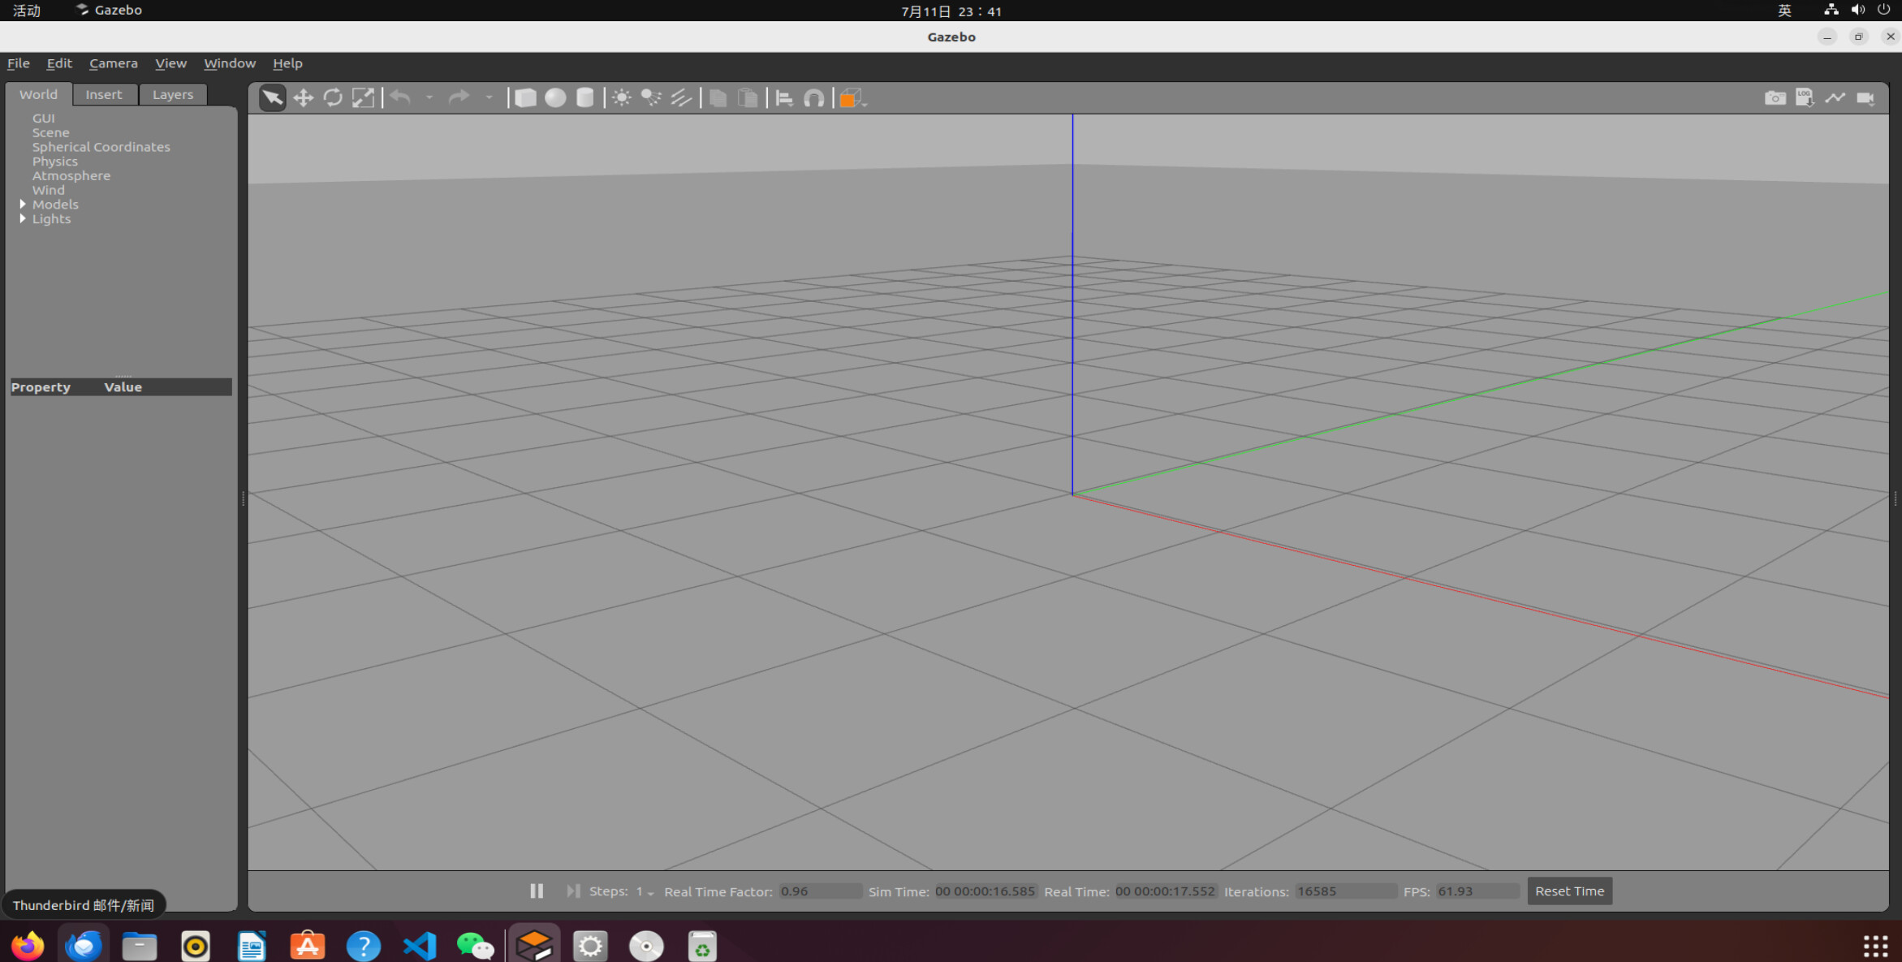Switch to the Insert tab
This screenshot has height=962, width=1902.
[x=104, y=94]
